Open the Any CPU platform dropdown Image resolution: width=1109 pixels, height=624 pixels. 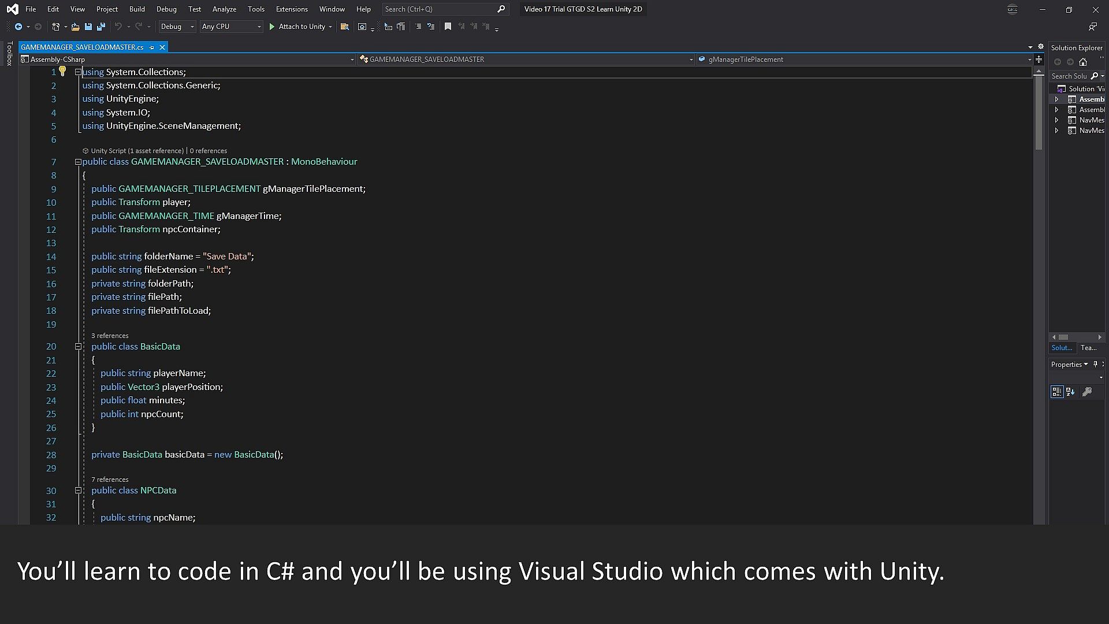(x=231, y=27)
